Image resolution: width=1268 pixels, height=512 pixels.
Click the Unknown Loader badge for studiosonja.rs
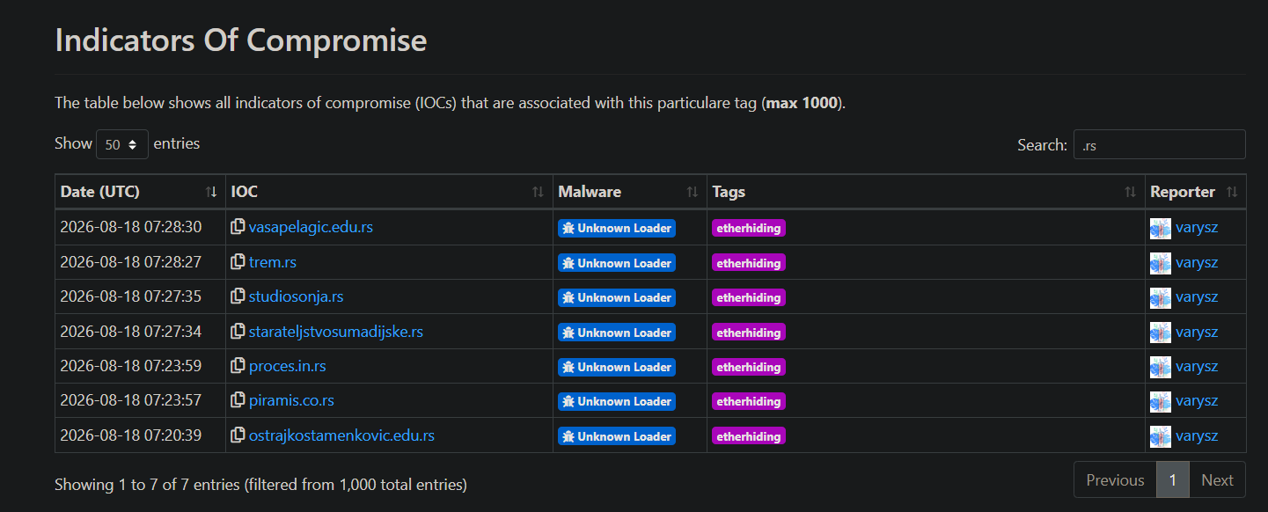(x=617, y=297)
